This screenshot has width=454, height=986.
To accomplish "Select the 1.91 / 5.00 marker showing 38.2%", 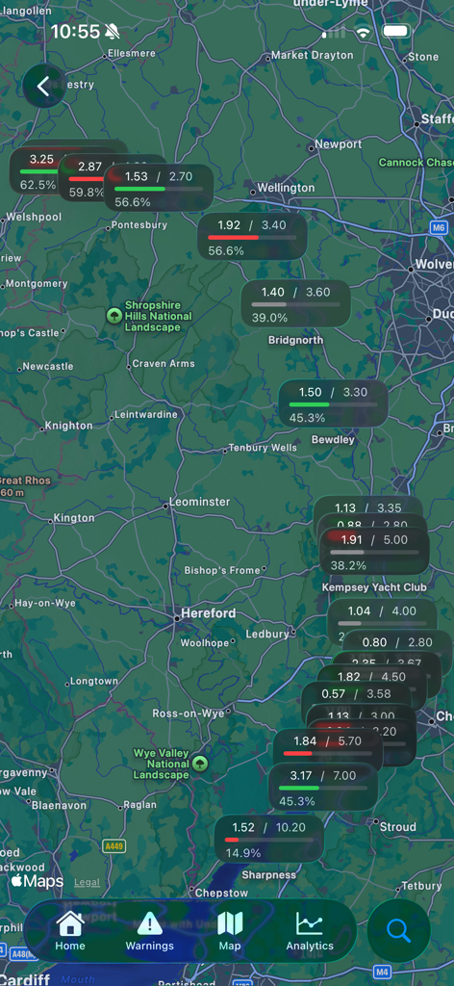I will tap(374, 552).
